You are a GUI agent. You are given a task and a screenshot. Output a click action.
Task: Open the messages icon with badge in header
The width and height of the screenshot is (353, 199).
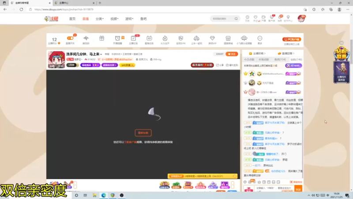280,19
